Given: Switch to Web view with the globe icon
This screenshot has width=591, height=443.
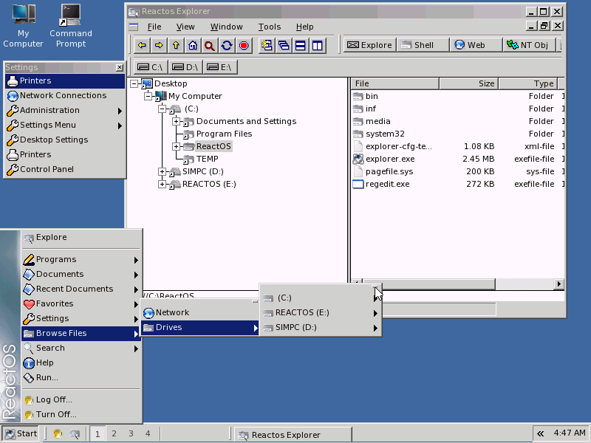Looking at the screenshot, I should point(470,44).
